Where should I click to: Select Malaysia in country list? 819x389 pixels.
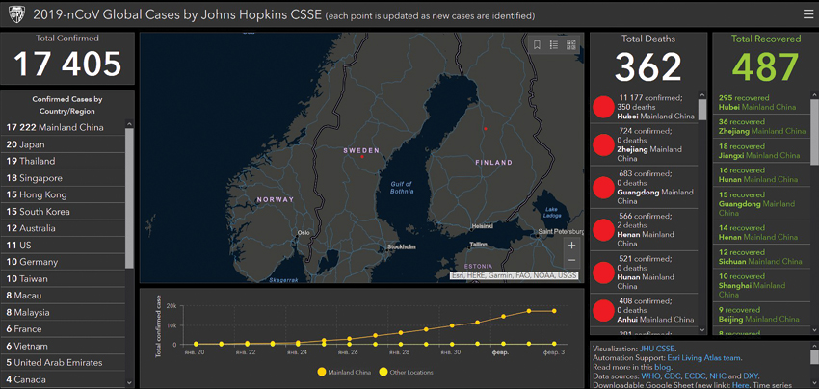pos(64,312)
